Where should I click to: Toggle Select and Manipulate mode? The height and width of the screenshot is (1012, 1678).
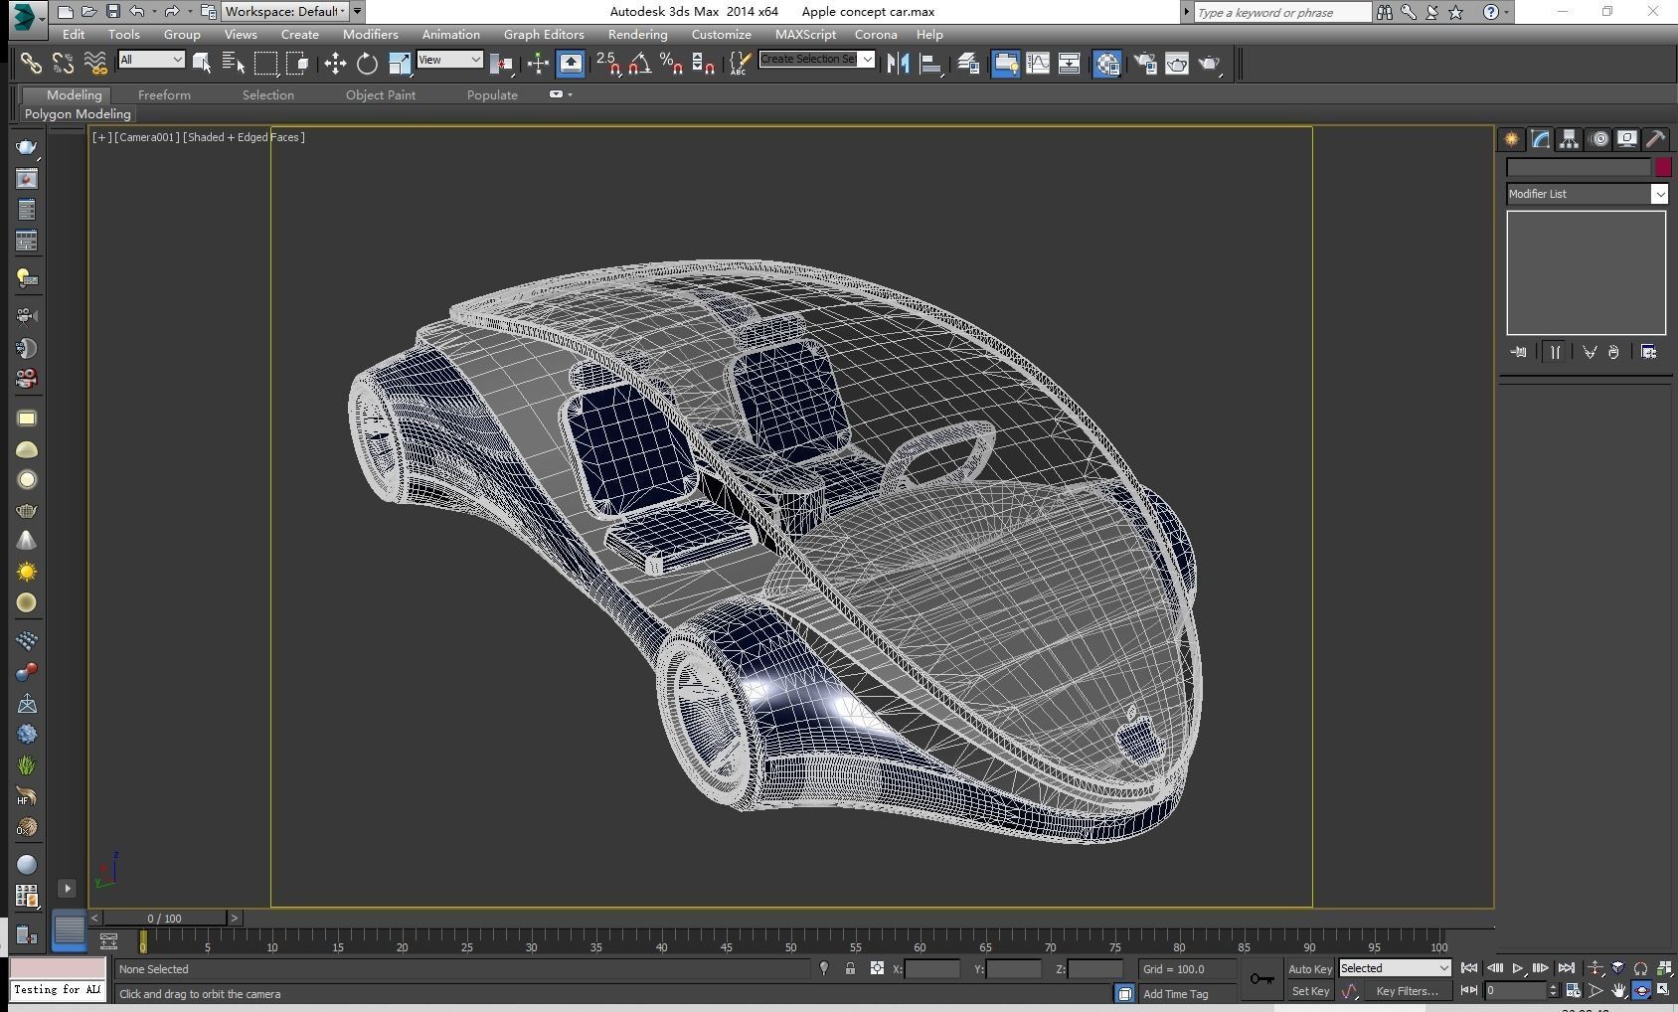538,64
